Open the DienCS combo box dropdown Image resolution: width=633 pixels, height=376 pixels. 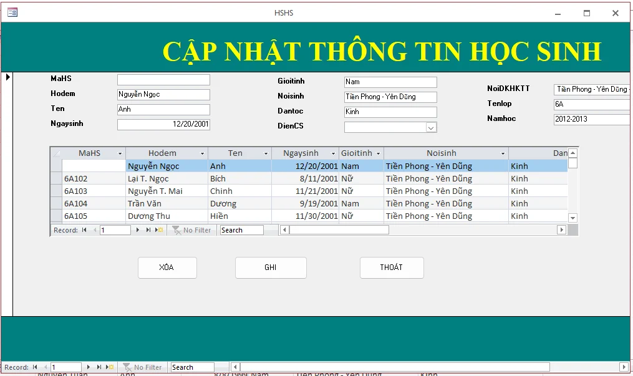point(431,127)
